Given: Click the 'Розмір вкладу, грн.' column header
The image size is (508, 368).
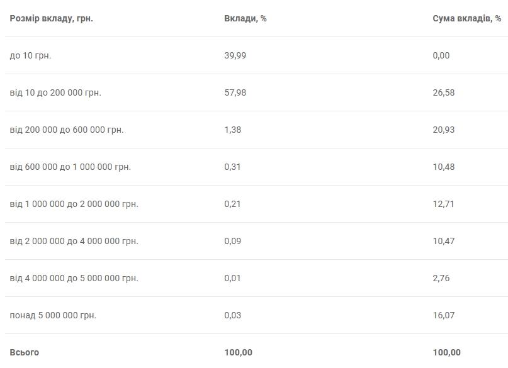Looking at the screenshot, I should pyautogui.click(x=52, y=18).
